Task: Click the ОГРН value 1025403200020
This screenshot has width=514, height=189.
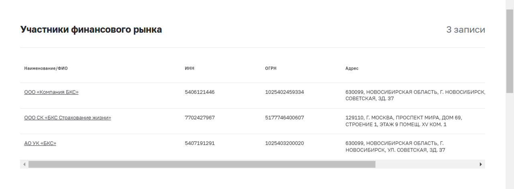Action: pyautogui.click(x=284, y=143)
